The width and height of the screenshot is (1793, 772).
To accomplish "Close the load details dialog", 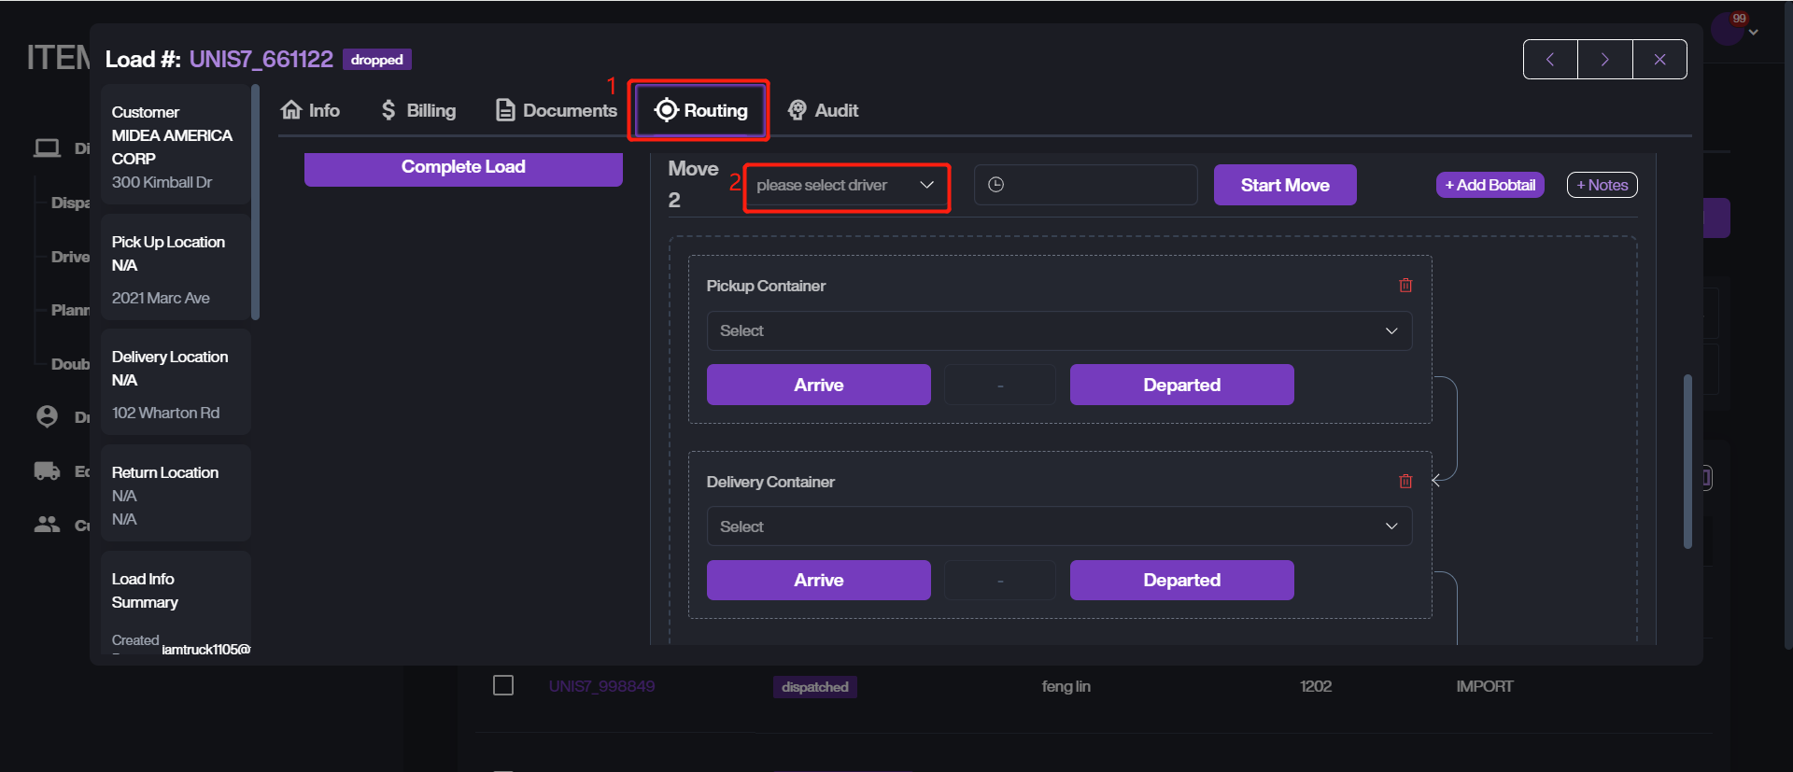I will (1659, 60).
